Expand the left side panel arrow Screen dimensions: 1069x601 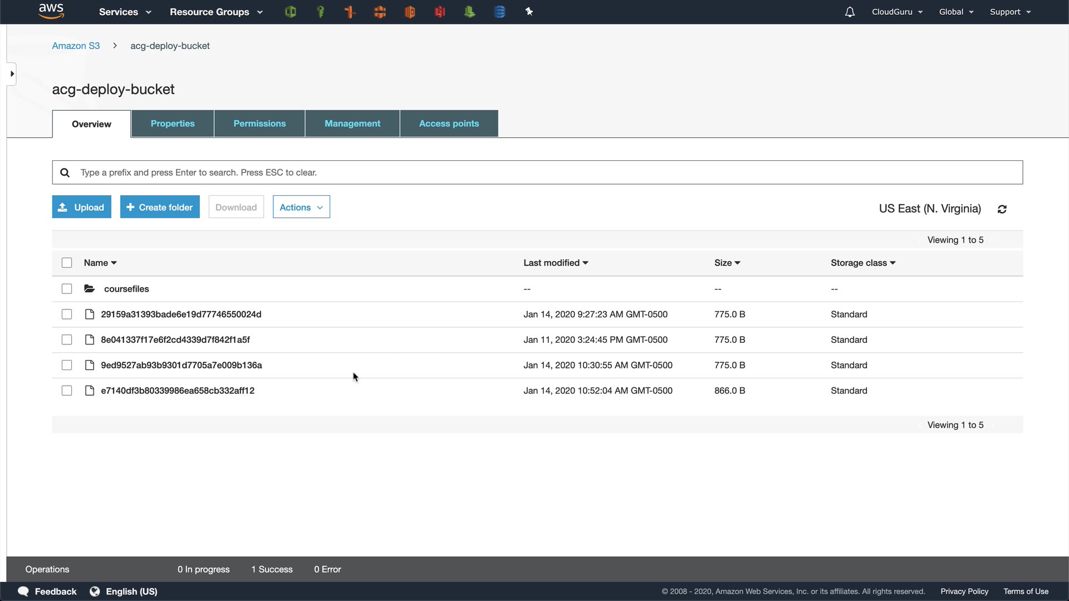coord(12,74)
